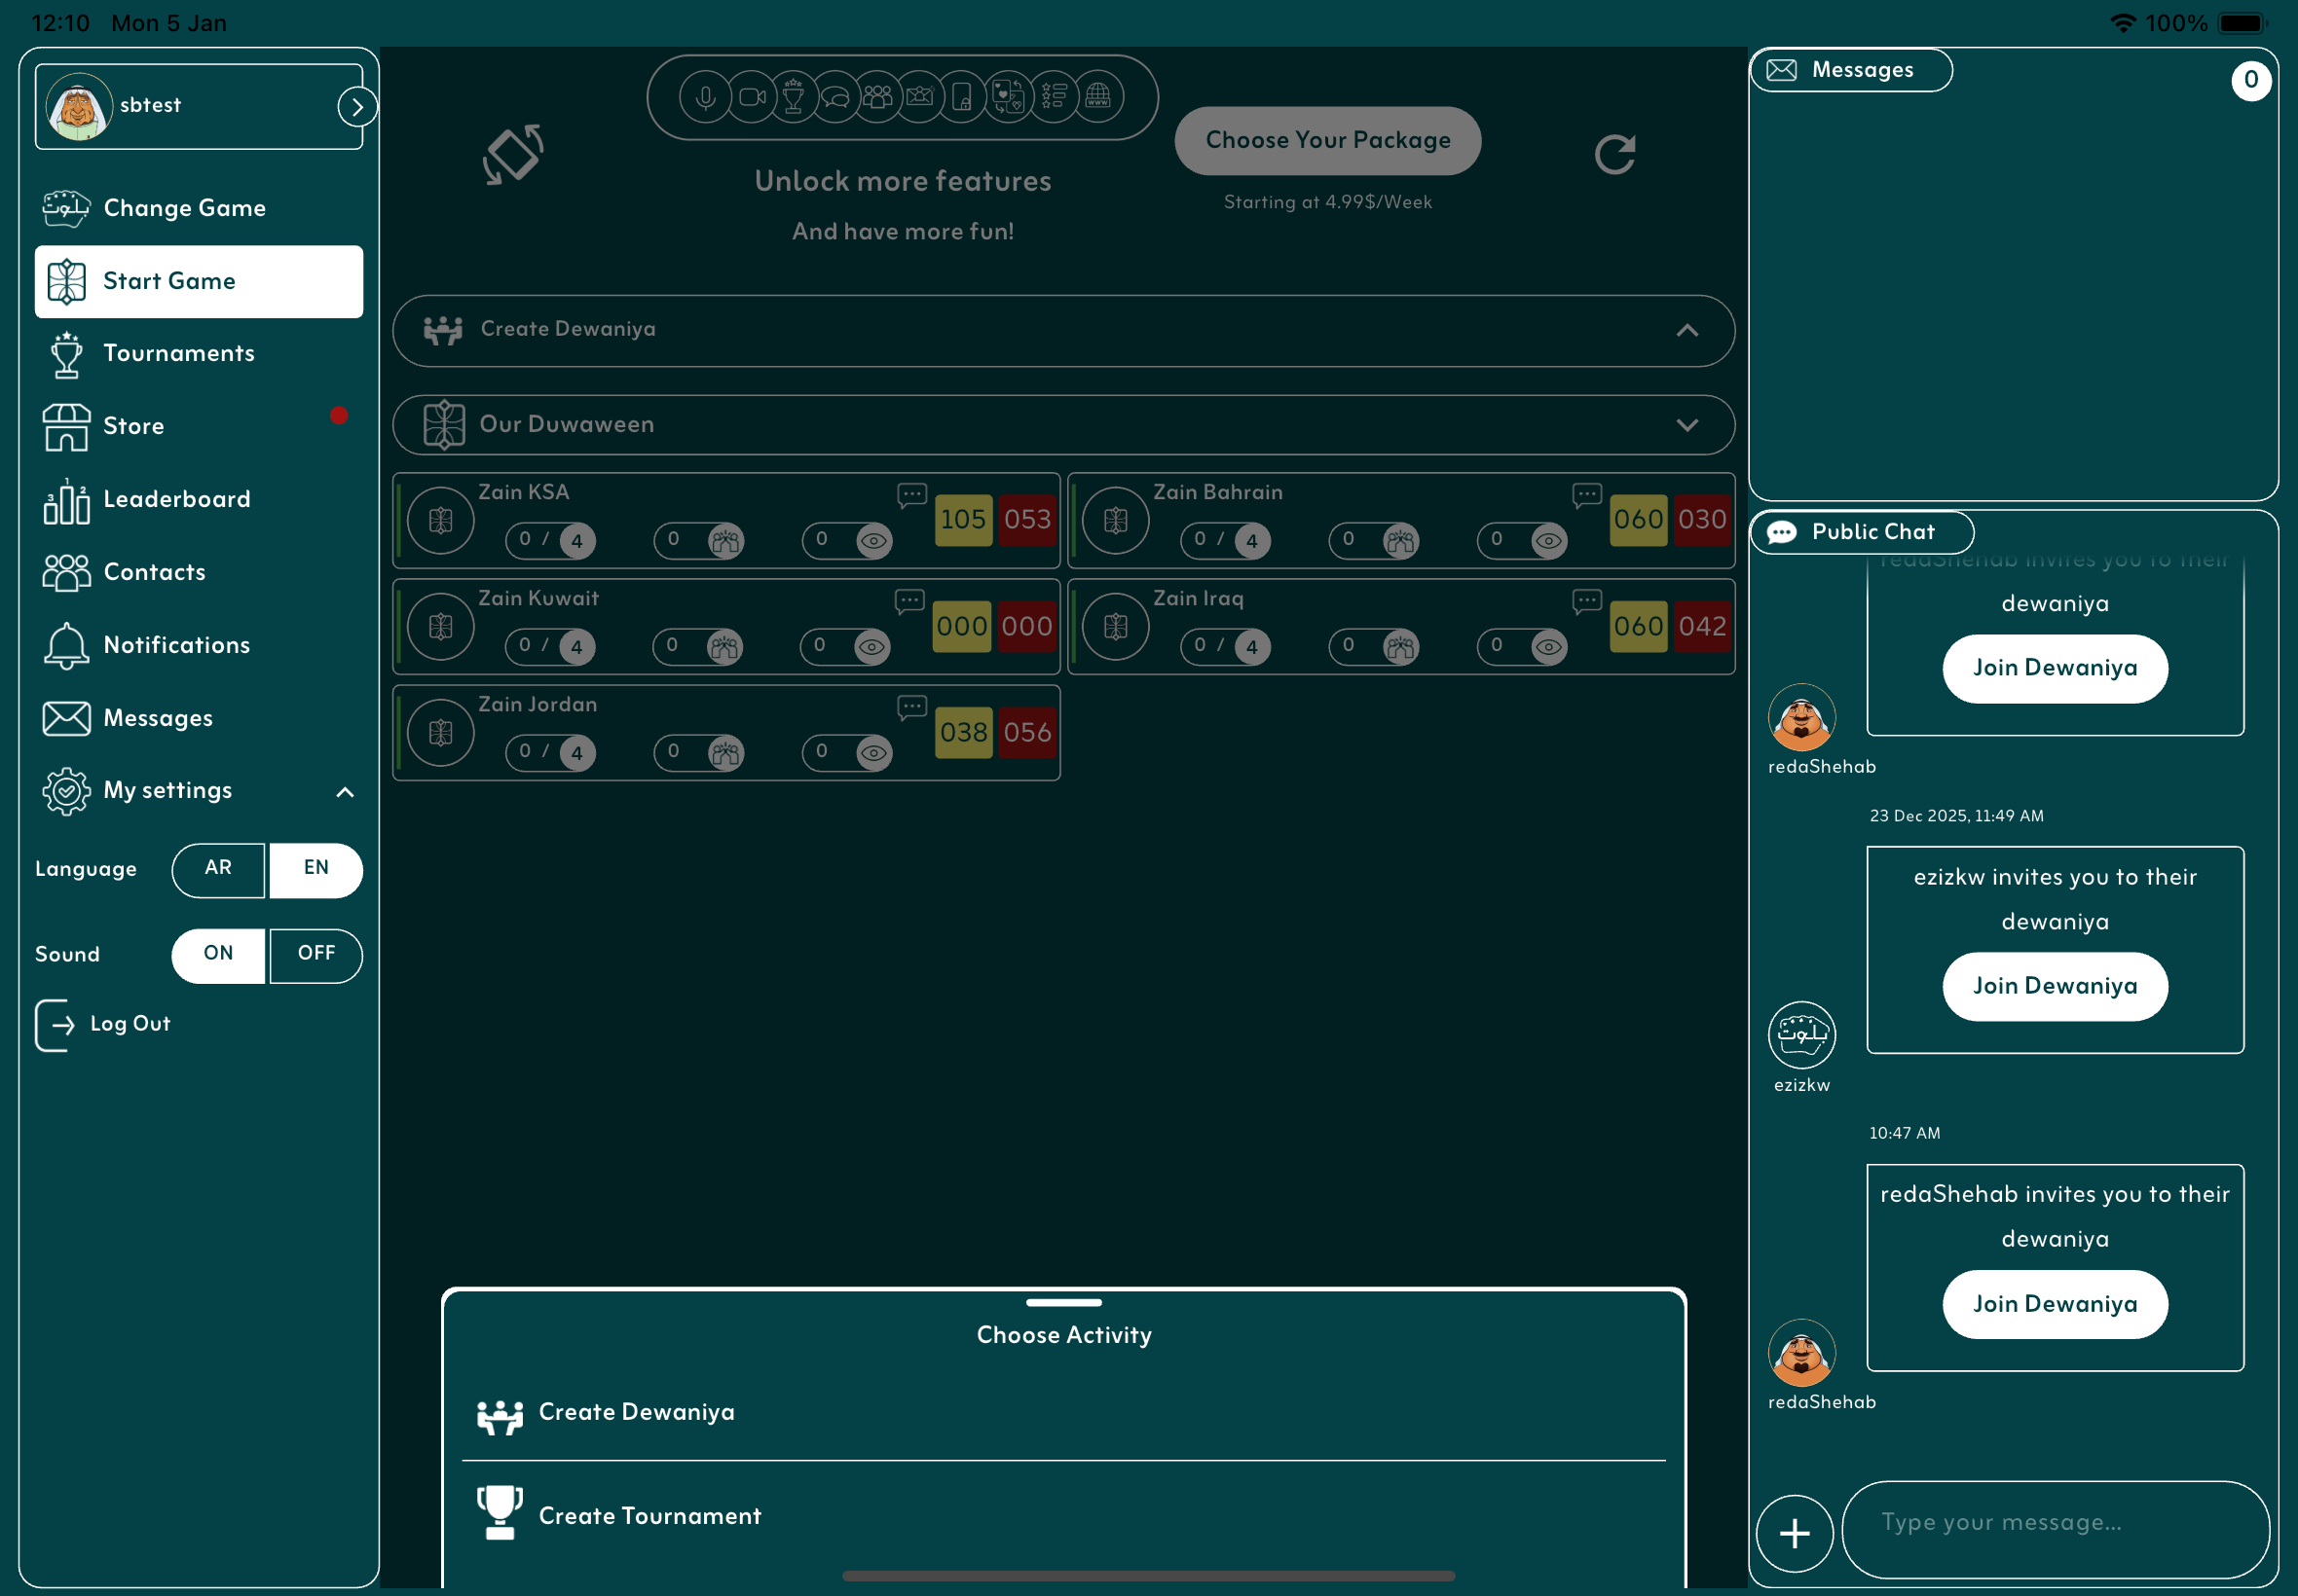2298x1596 pixels.
Task: Join ezizkw's Dewaniya invitation
Action: coord(2054,986)
